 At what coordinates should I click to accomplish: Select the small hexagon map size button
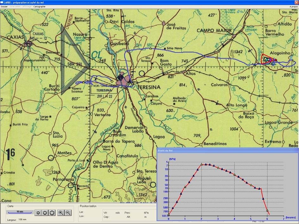[x=38, y=213]
